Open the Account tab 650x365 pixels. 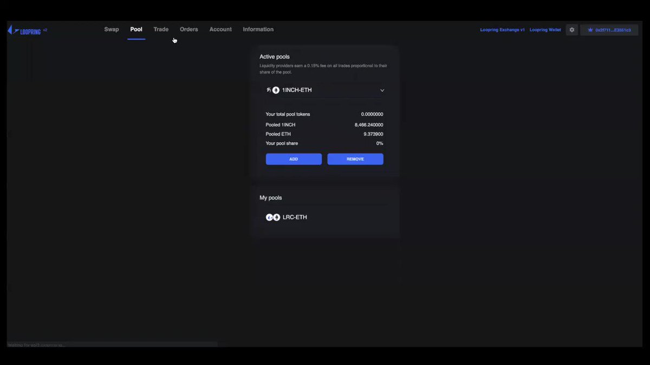tap(220, 29)
